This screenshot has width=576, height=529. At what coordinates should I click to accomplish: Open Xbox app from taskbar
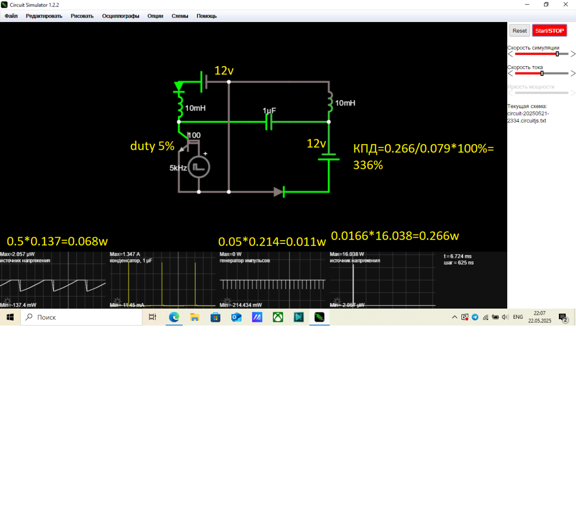278,317
